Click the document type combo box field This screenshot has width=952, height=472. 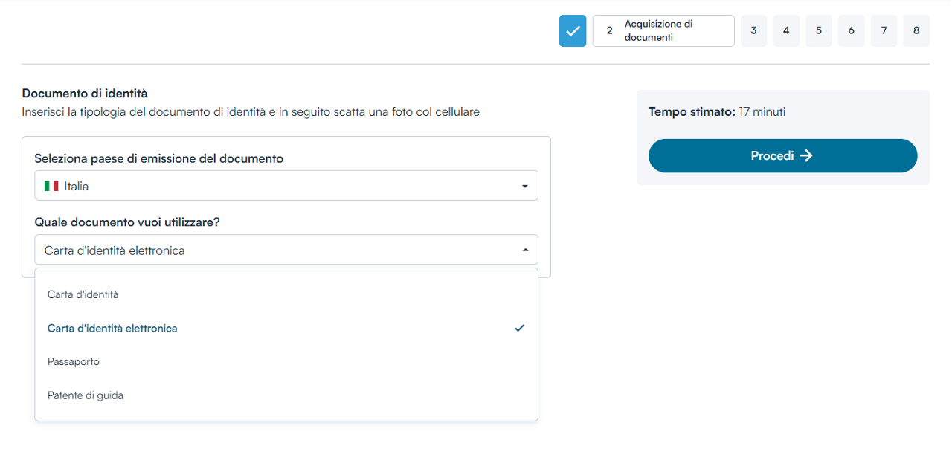(275, 250)
